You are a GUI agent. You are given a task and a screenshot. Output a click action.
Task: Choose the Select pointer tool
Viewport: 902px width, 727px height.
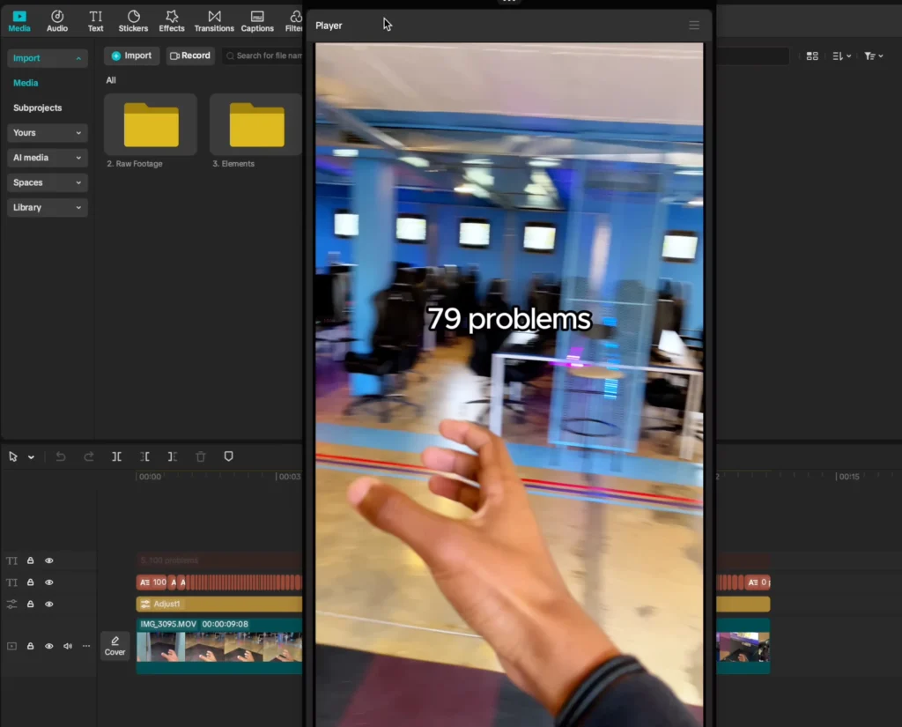pos(13,456)
